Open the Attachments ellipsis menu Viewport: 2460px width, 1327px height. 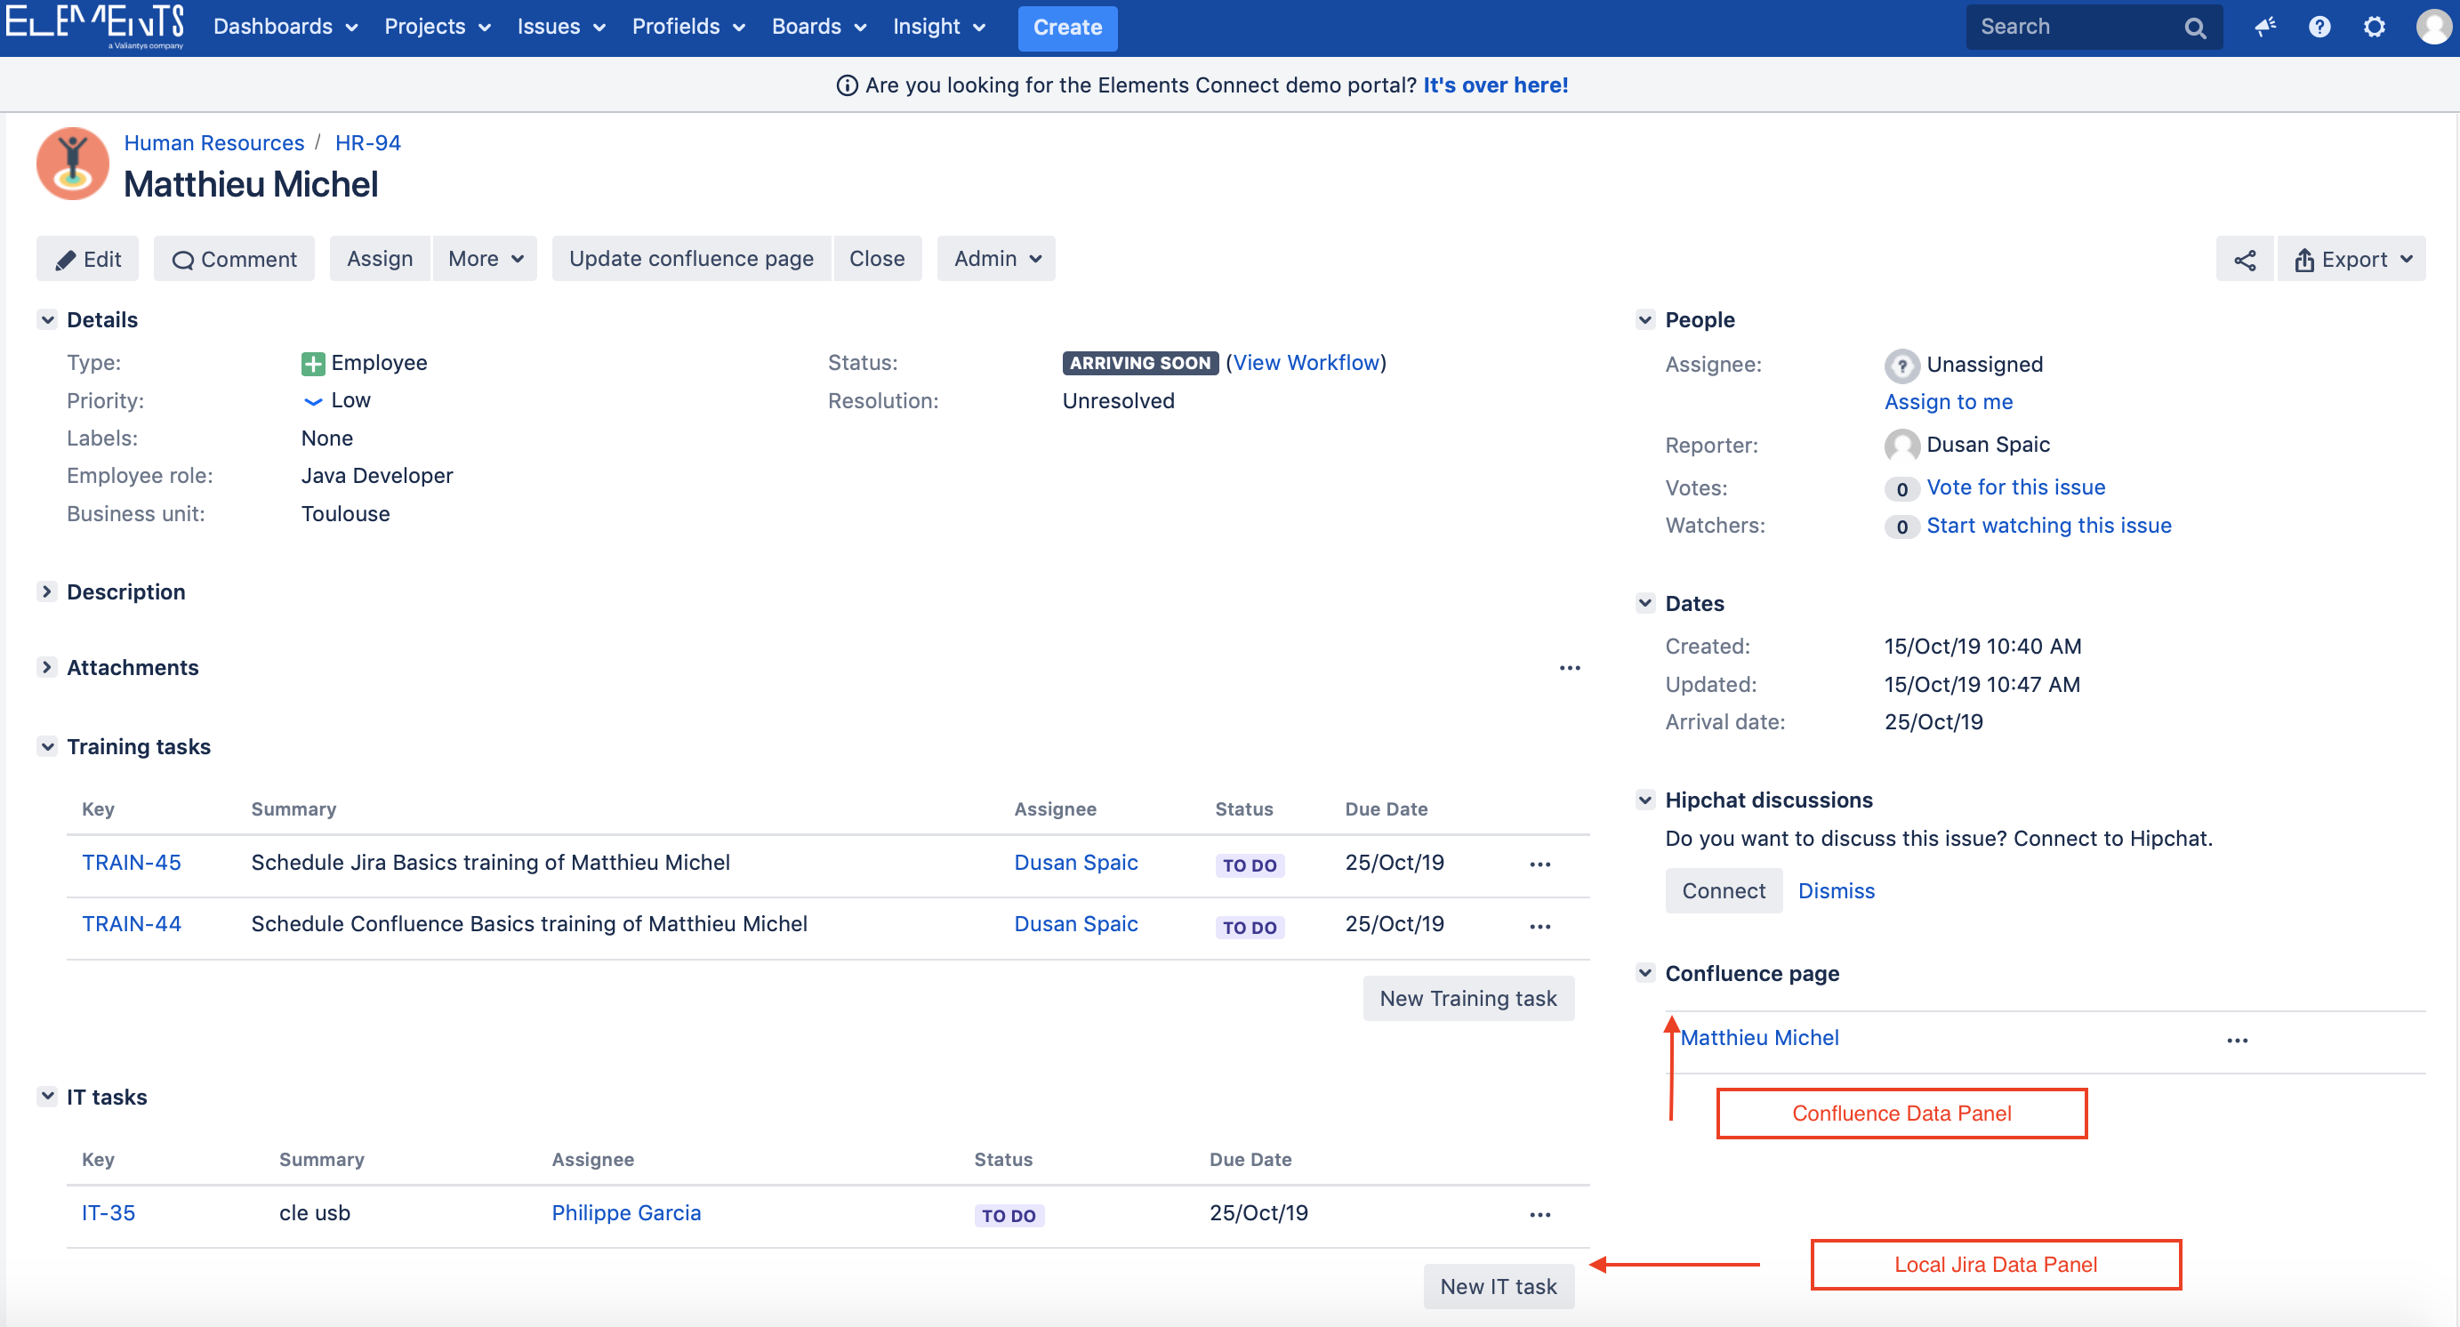[1569, 667]
